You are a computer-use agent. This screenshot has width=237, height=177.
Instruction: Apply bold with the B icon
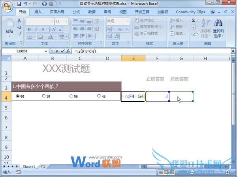click(29, 29)
